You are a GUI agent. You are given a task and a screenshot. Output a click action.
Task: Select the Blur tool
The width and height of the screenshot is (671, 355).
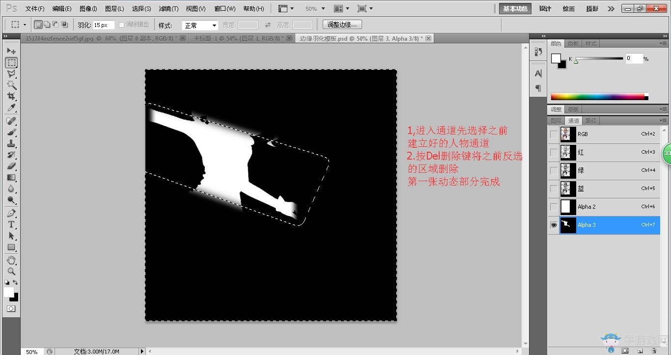11,189
